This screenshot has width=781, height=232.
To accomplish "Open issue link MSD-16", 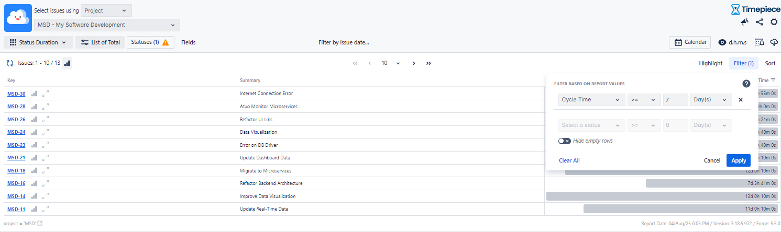I will pyautogui.click(x=16, y=183).
